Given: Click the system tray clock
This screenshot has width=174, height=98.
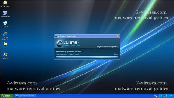Looking at the screenshot, I should point(170,96).
